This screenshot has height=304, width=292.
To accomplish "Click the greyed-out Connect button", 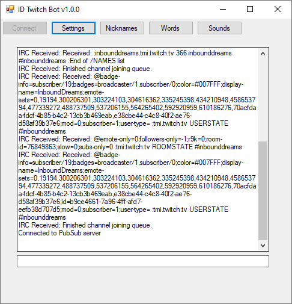I will [x=25, y=28].
